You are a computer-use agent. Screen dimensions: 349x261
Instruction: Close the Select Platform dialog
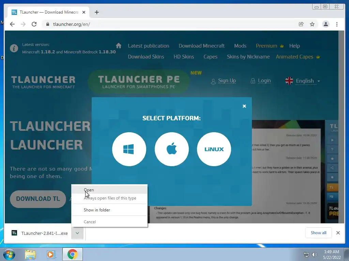click(244, 106)
